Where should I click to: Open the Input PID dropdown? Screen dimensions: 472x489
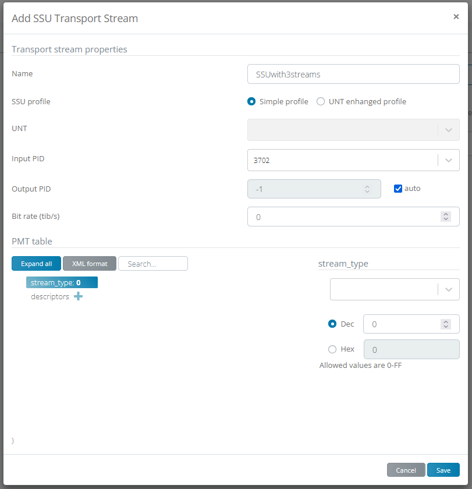click(448, 160)
